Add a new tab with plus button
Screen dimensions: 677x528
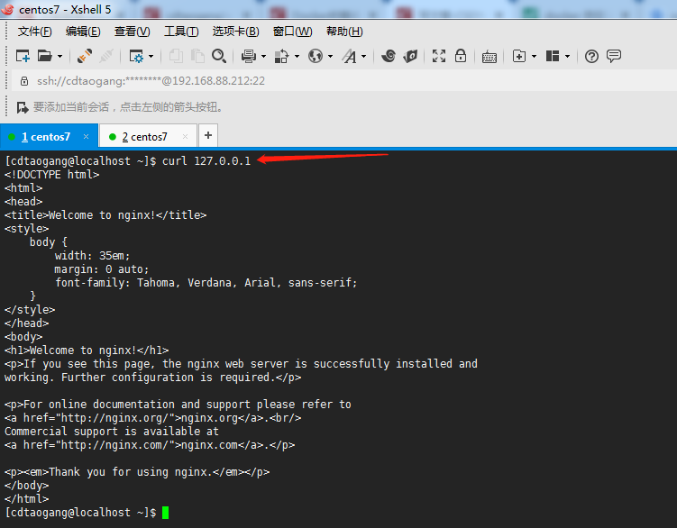click(x=208, y=135)
